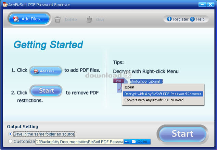
Task: Click the Getting Started heading
Action: [49, 45]
